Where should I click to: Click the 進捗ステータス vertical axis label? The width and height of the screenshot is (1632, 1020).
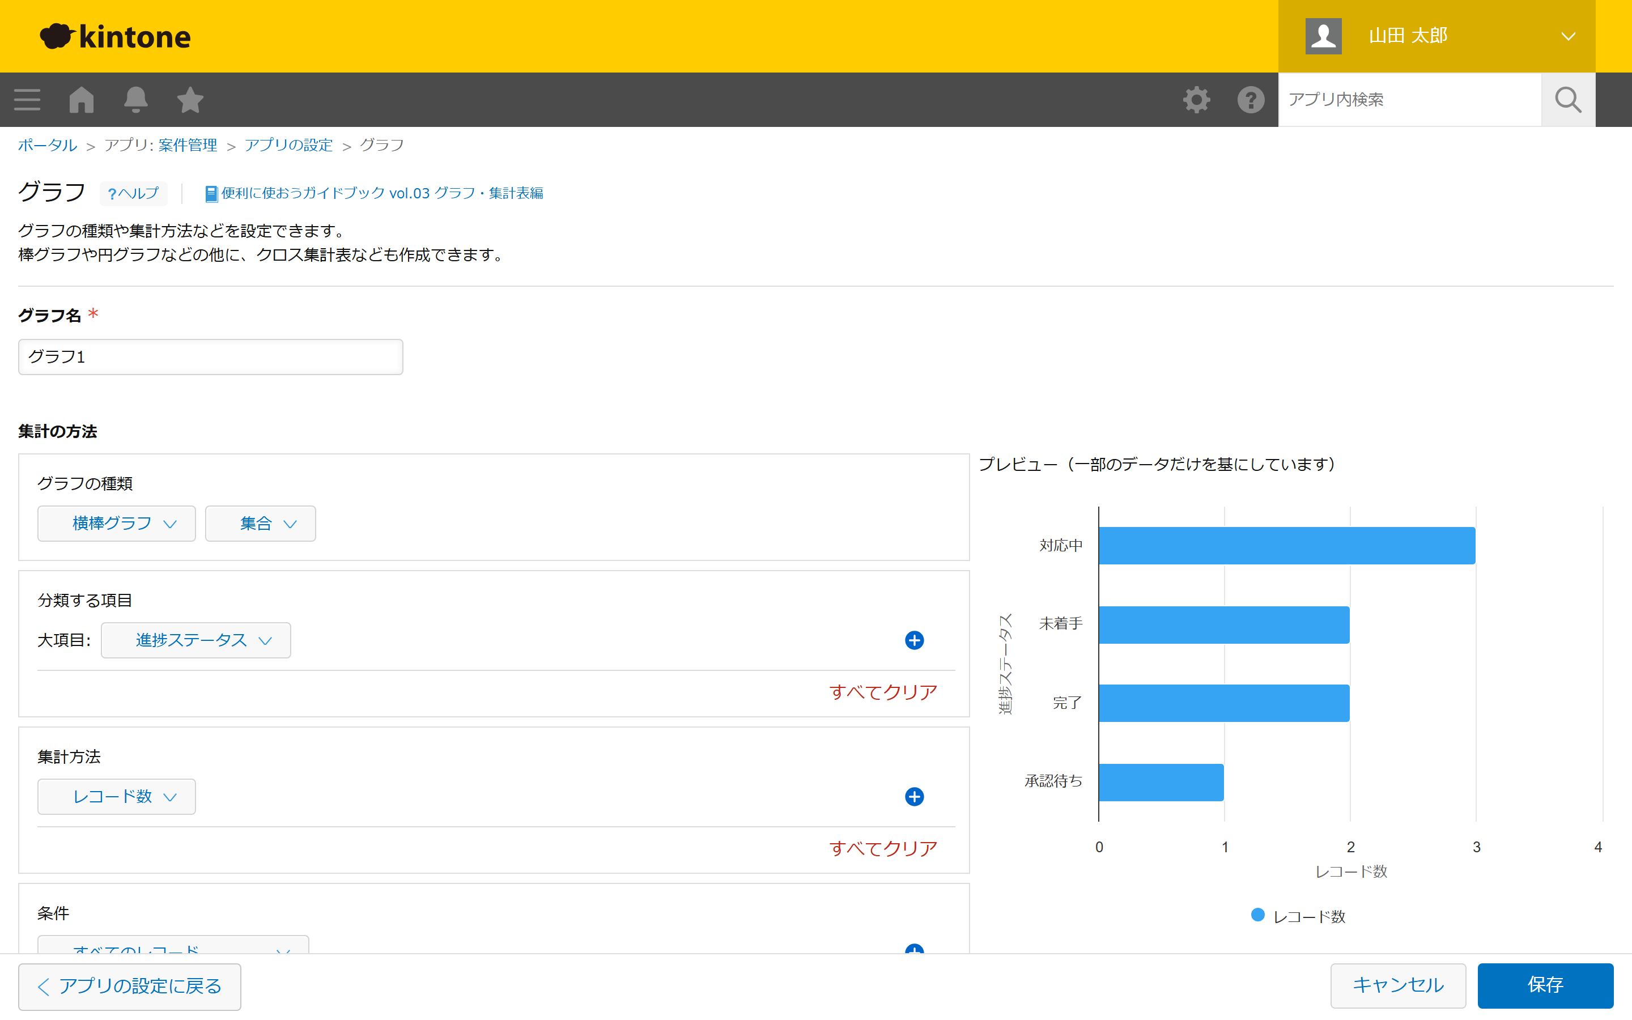[x=1005, y=664]
